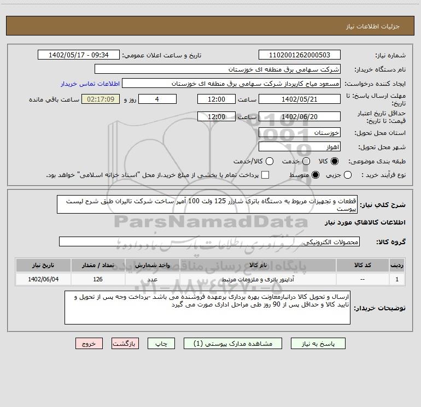
Task: Click the واحد شمارش column header
Action: point(152,265)
